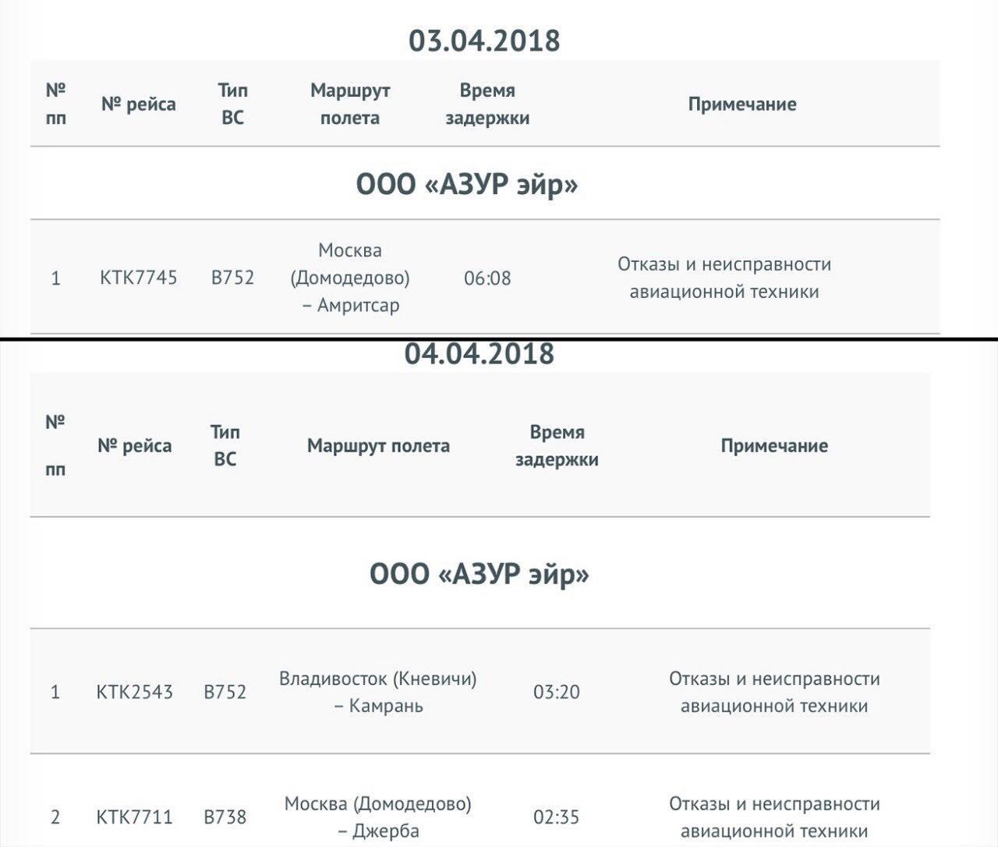This screenshot has width=998, height=847.
Task: Select route Владивосток (Кневичи) – Камрань
Action: (x=378, y=692)
